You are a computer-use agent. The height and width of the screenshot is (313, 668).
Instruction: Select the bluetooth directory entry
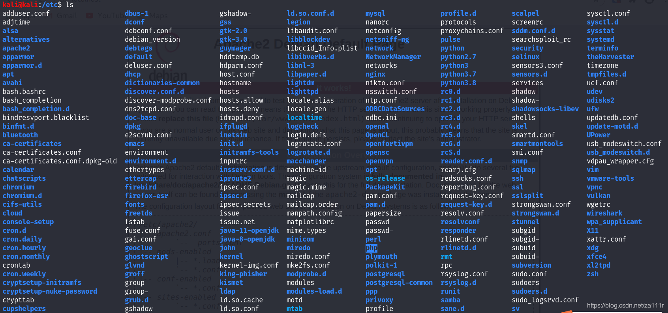pos(20,135)
